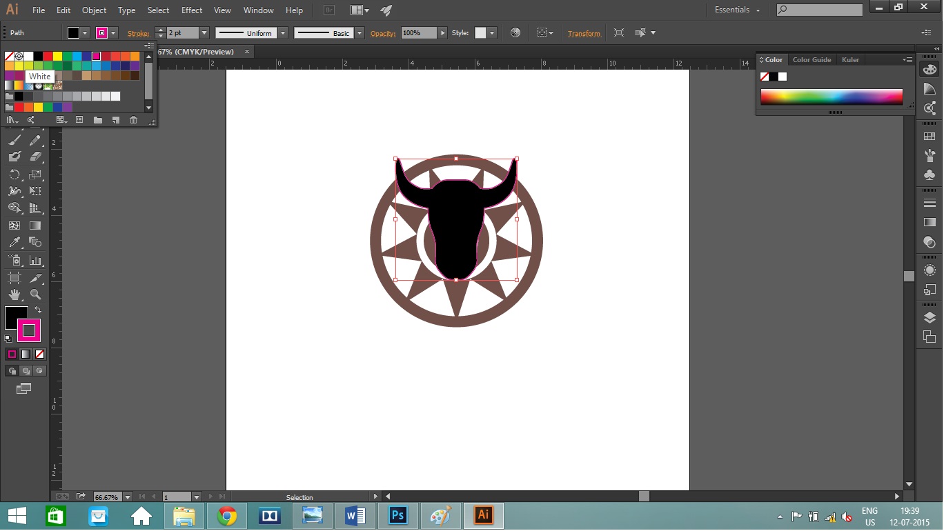This screenshot has width=944, height=531.
Task: Select the Paintbrush tool
Action: 14,140
